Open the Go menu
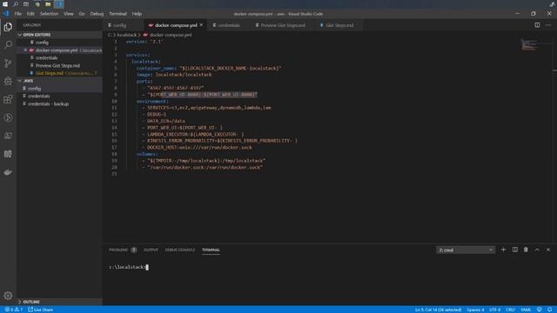 click(82, 14)
